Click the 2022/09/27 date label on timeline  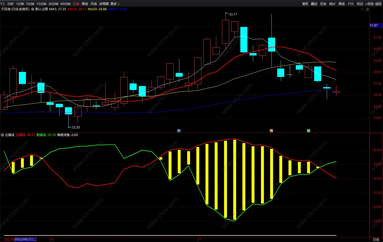25,239
